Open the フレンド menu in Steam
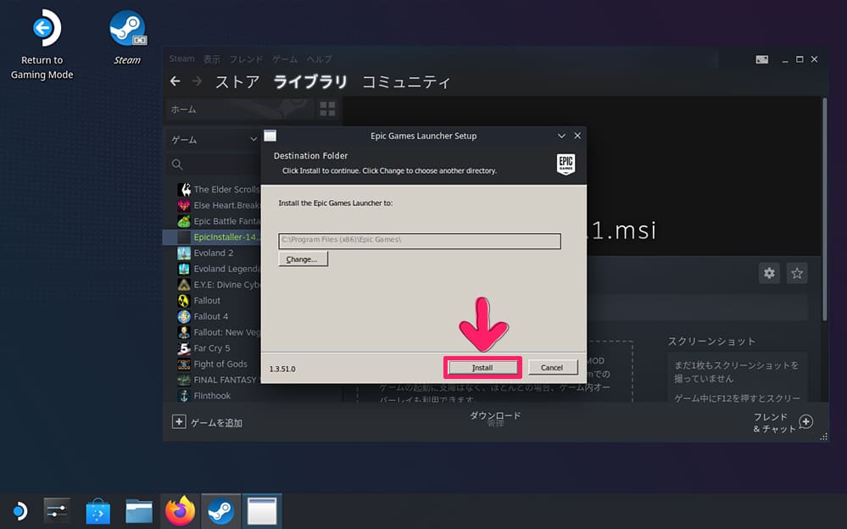 (x=246, y=58)
